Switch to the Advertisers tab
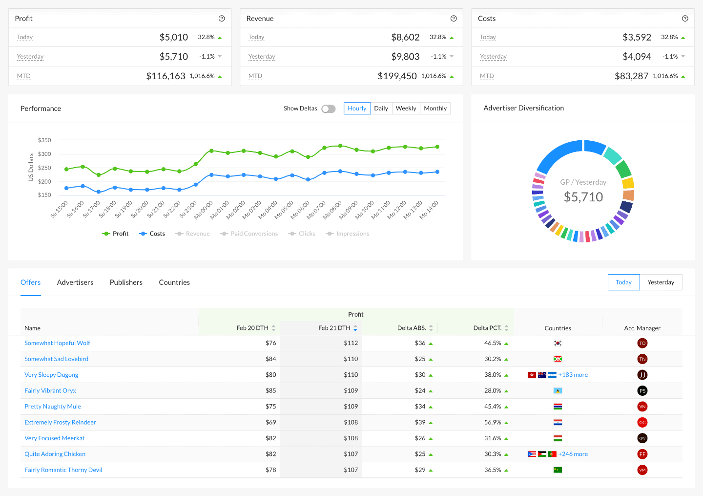703x496 pixels. (75, 282)
